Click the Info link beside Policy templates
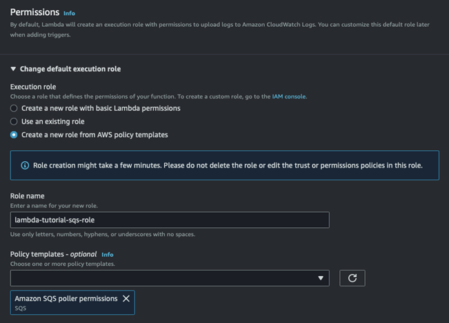This screenshot has width=449, height=323. pos(108,255)
